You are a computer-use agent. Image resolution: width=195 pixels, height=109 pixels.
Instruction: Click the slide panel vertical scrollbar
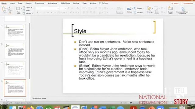29,51
